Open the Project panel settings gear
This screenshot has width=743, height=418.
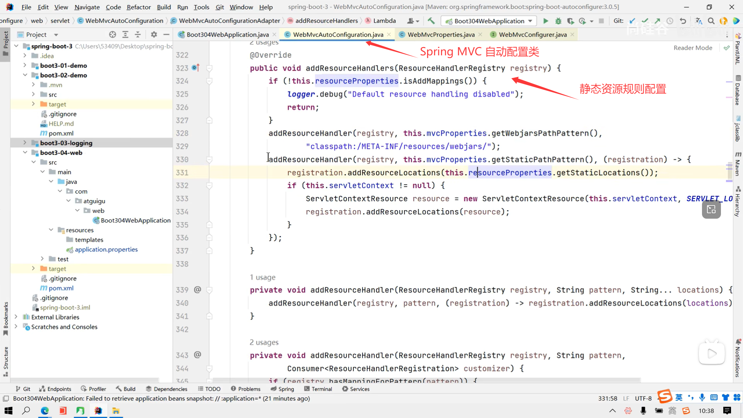point(154,34)
